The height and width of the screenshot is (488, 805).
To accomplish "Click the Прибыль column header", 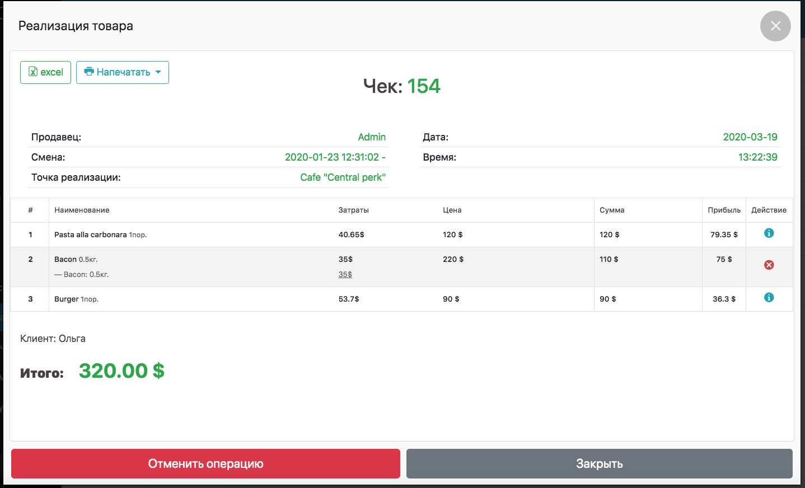I will (x=724, y=210).
